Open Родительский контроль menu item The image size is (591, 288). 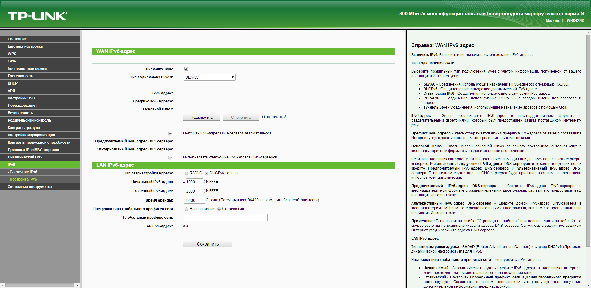tap(40, 120)
